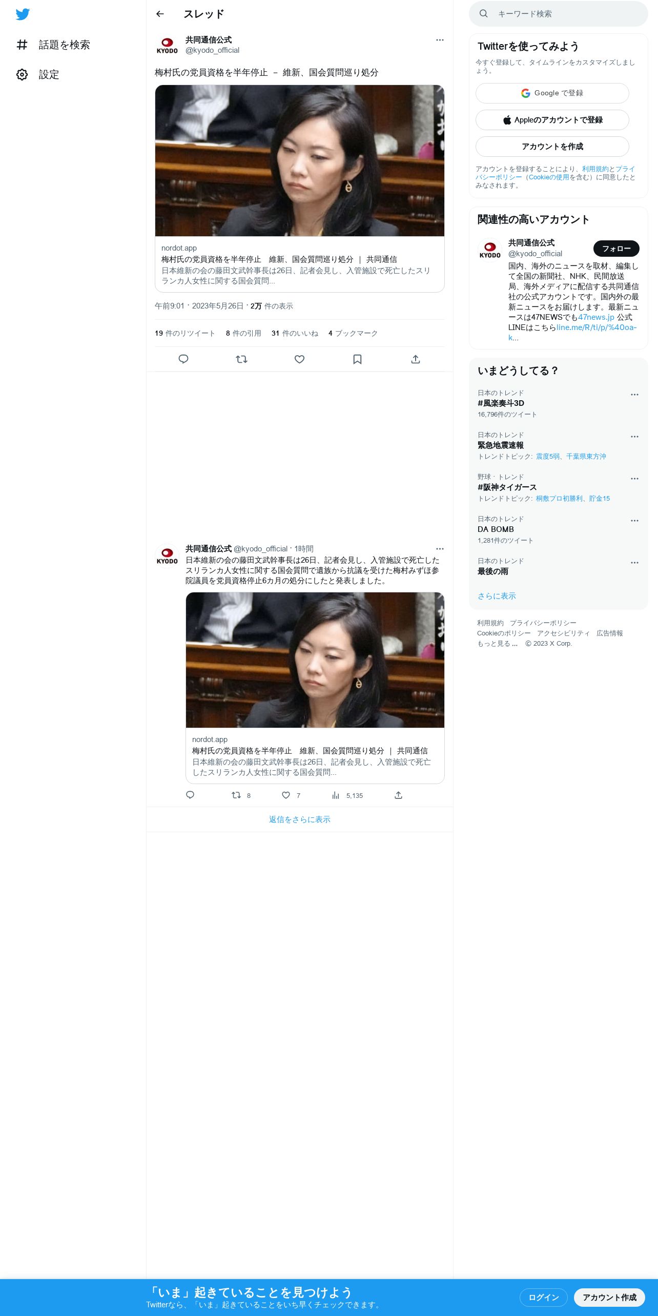658x1316 pixels.
Task: Open 利用規約 link in signup notice
Action: pos(595,169)
